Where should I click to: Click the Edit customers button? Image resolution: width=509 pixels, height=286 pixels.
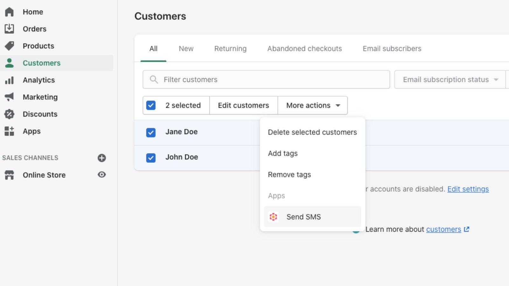point(243,105)
